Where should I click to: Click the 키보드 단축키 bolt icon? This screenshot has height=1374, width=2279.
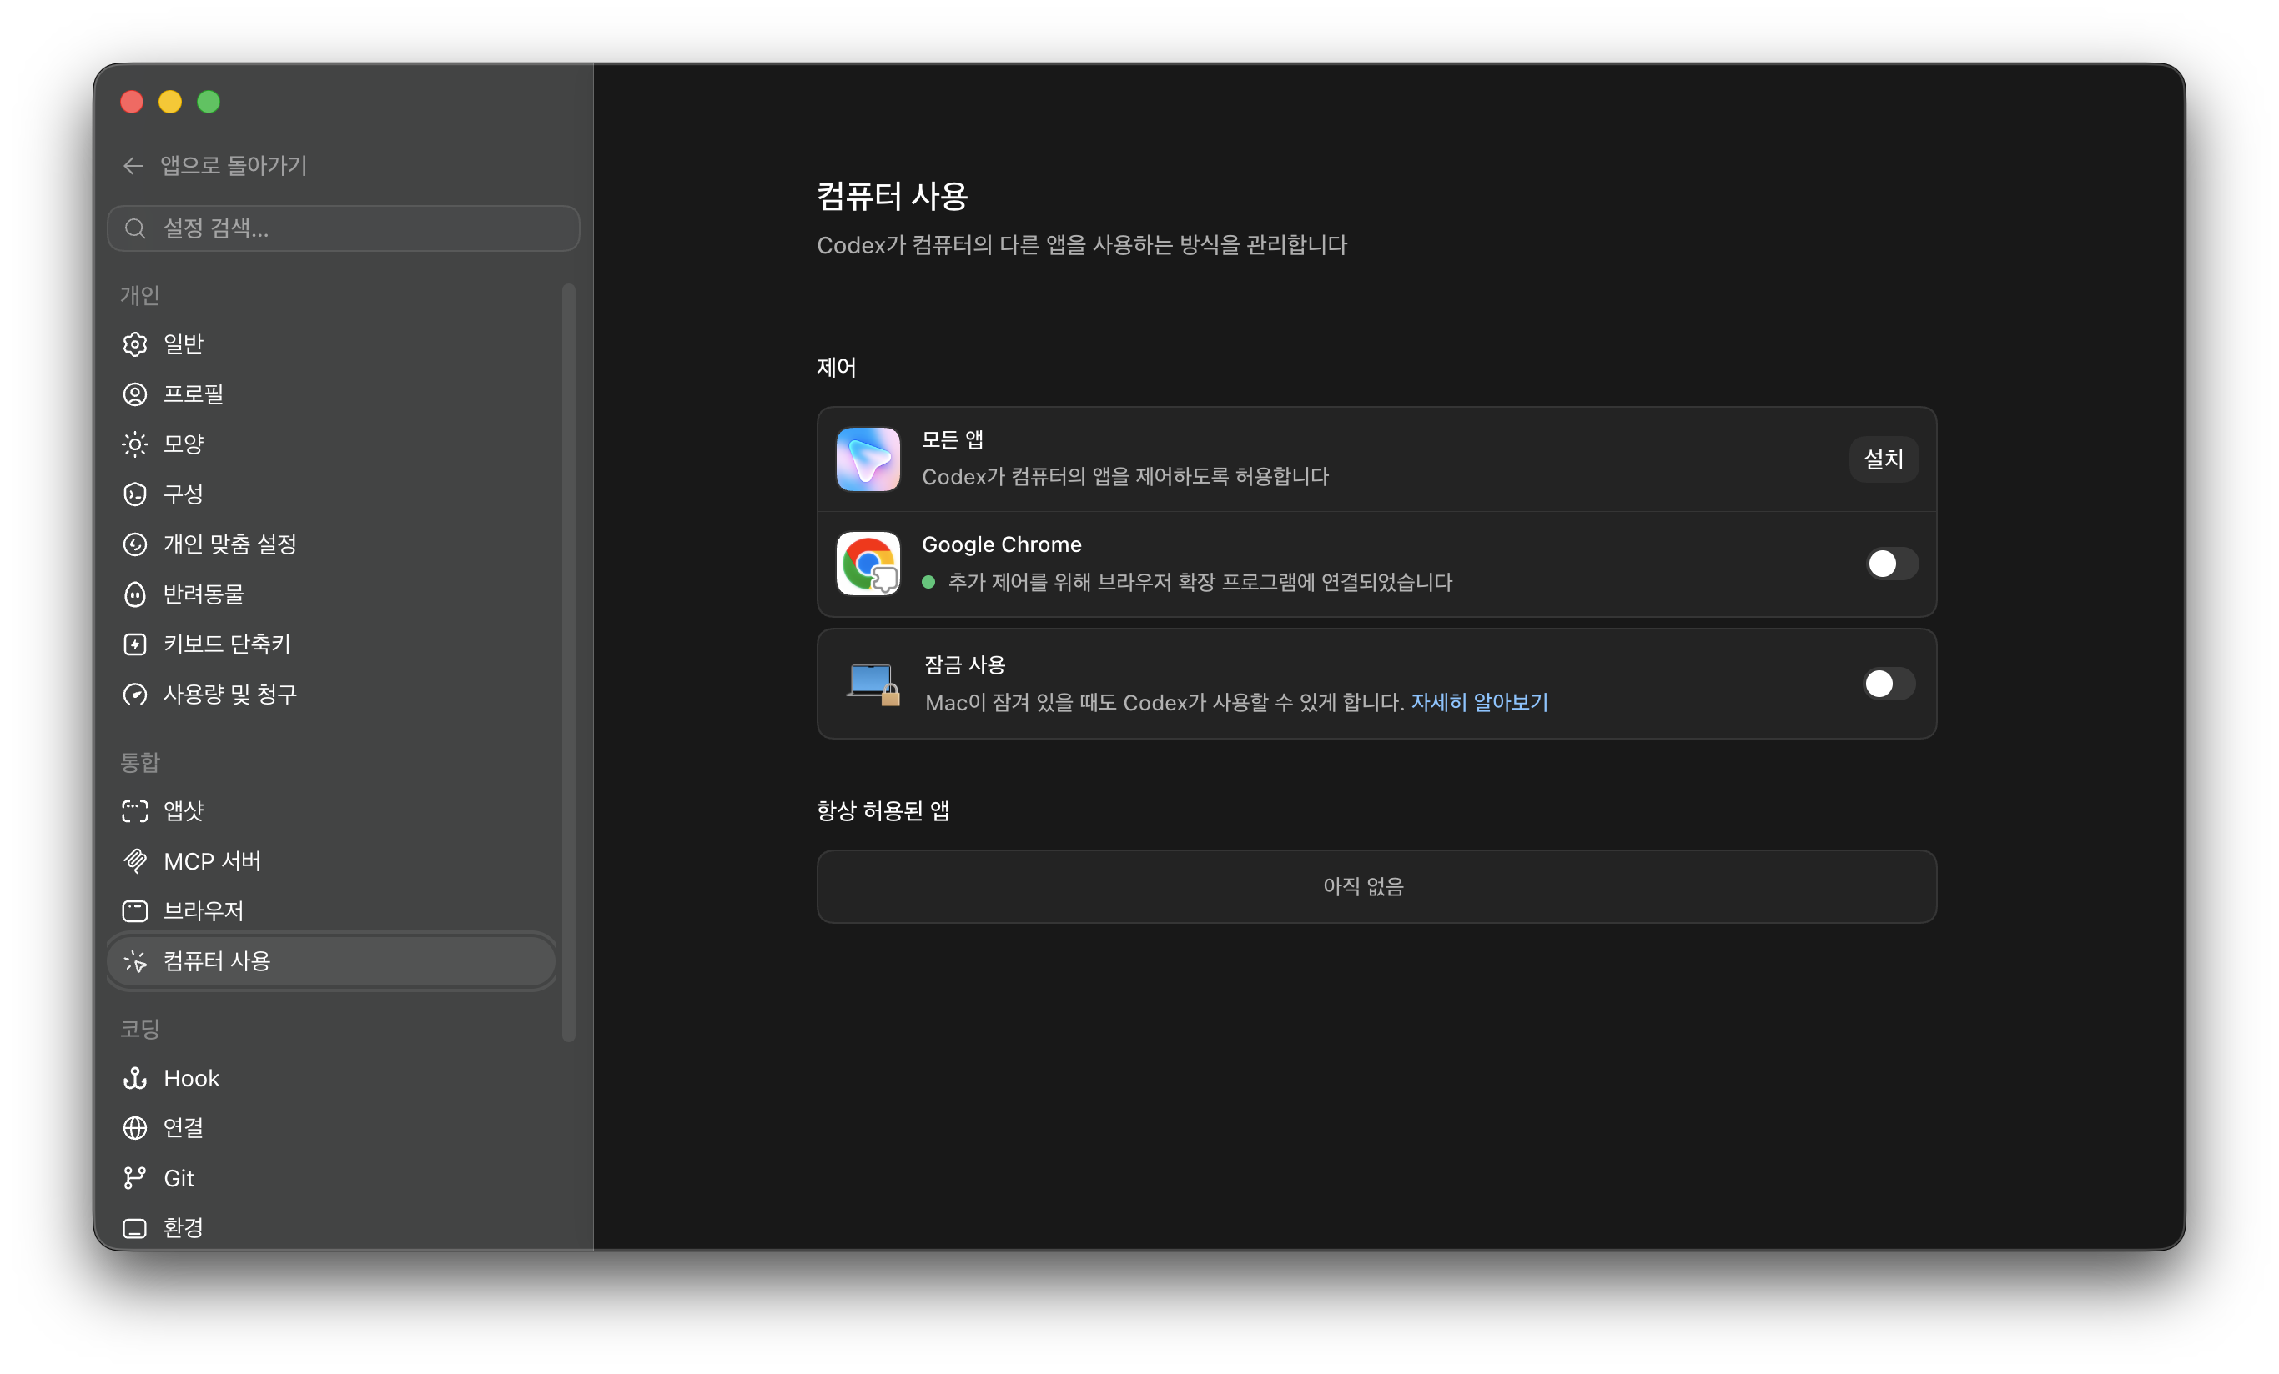(135, 644)
